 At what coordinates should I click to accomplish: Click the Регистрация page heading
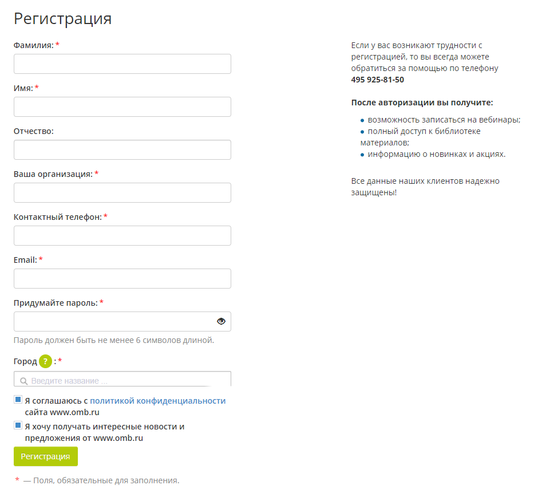(x=62, y=18)
